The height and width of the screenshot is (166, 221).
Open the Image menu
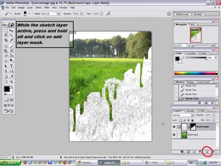(x=21, y=8)
